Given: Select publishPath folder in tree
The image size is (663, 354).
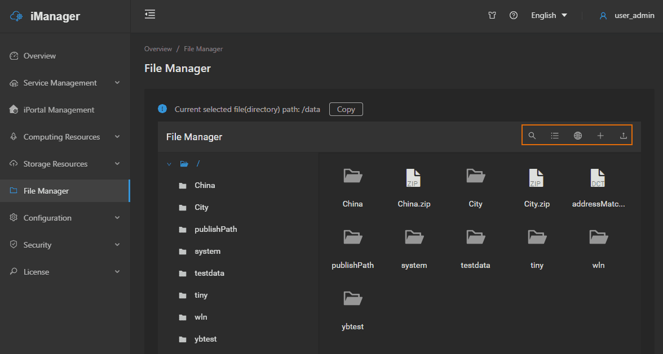Looking at the screenshot, I should [215, 229].
